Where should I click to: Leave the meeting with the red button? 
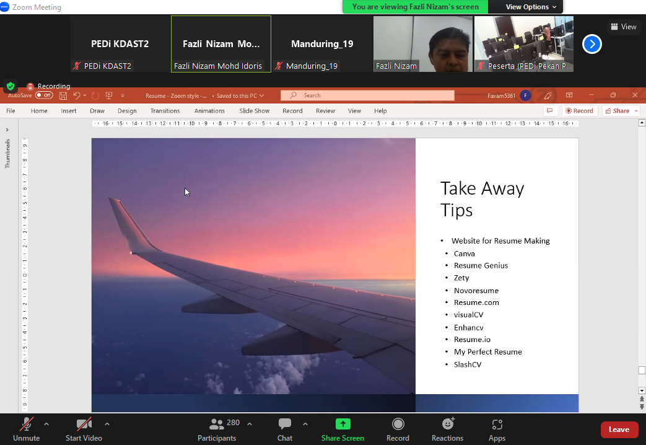pyautogui.click(x=619, y=430)
